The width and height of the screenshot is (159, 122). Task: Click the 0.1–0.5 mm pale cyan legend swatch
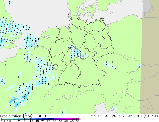pos(4,119)
